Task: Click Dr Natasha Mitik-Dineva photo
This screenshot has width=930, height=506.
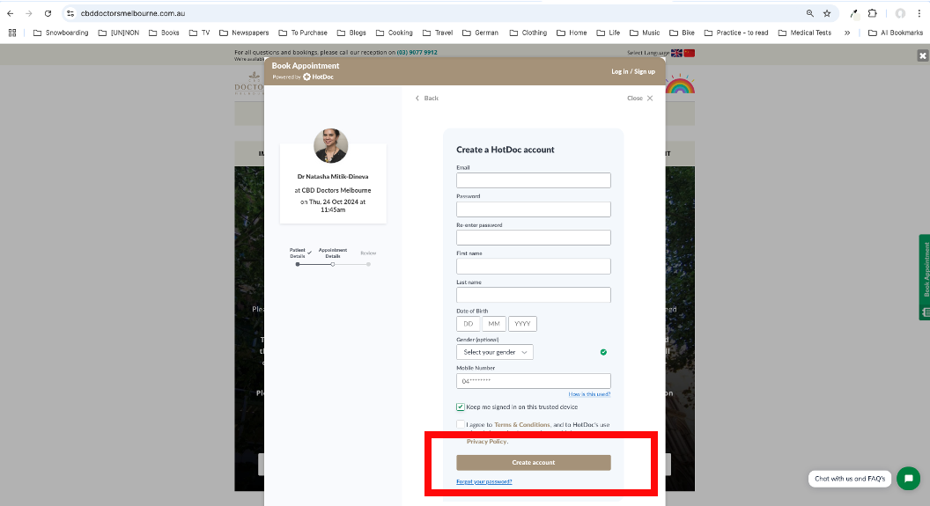Action: [x=331, y=145]
